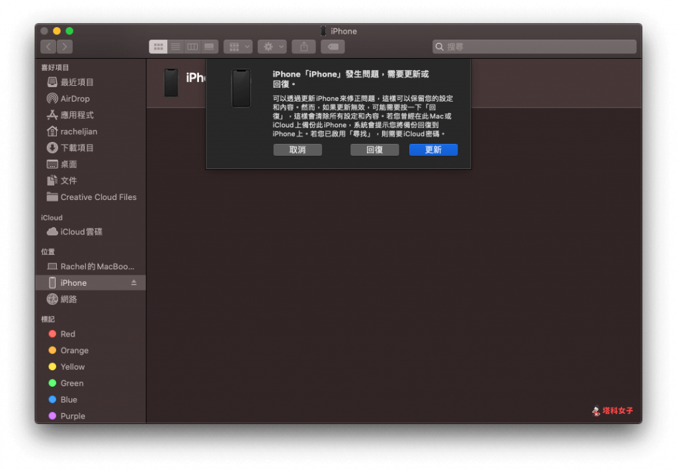Click the green zoom window button
Viewport: 677px width, 470px height.
69,31
